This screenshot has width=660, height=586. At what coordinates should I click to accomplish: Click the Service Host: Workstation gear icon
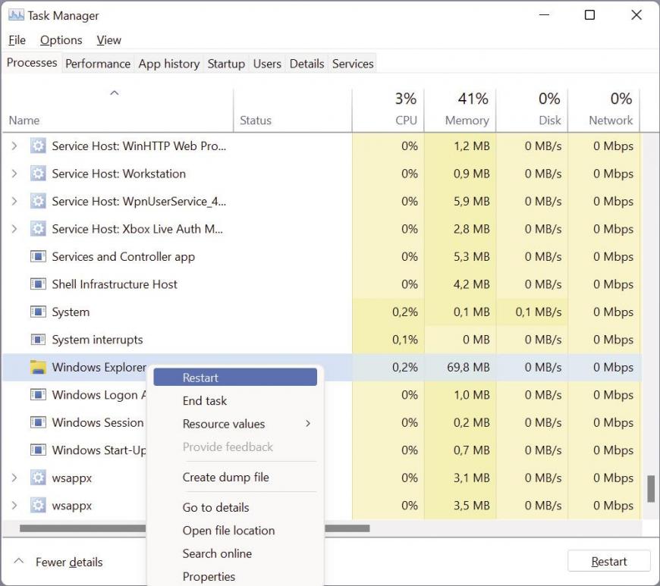coord(38,174)
